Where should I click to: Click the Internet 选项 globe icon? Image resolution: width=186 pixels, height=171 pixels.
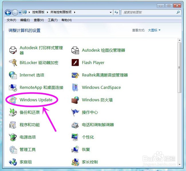click(13, 75)
